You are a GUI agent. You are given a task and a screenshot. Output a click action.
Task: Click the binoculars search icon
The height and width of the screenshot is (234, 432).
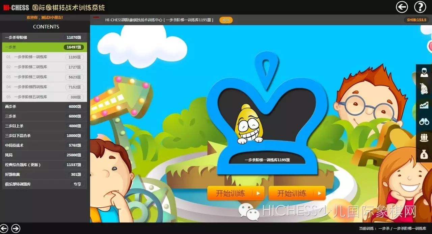click(x=424, y=121)
